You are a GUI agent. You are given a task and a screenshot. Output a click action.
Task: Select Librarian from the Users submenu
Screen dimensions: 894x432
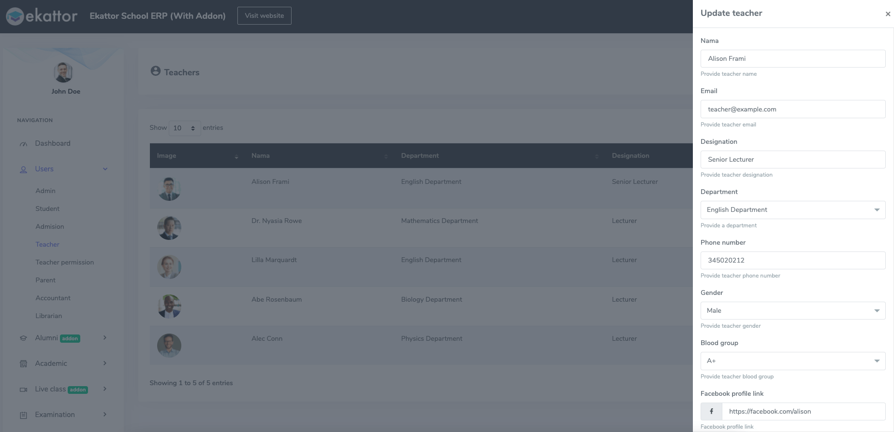click(48, 316)
